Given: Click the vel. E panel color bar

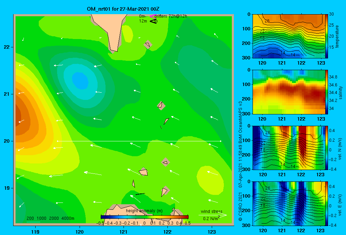Looking at the screenshot, I should click(327, 204).
